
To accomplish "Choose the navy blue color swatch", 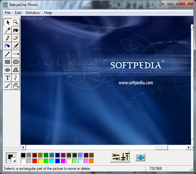I will pos(57,155).
